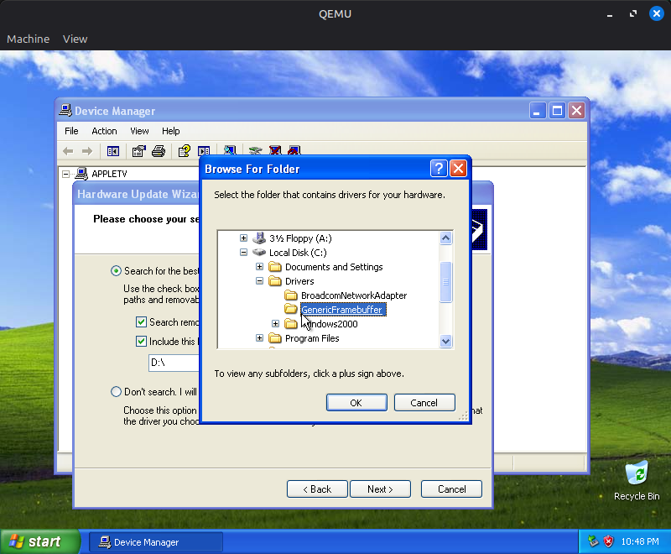Click the Uninstall device toolbar icon
The image size is (671, 554).
pyautogui.click(x=274, y=150)
